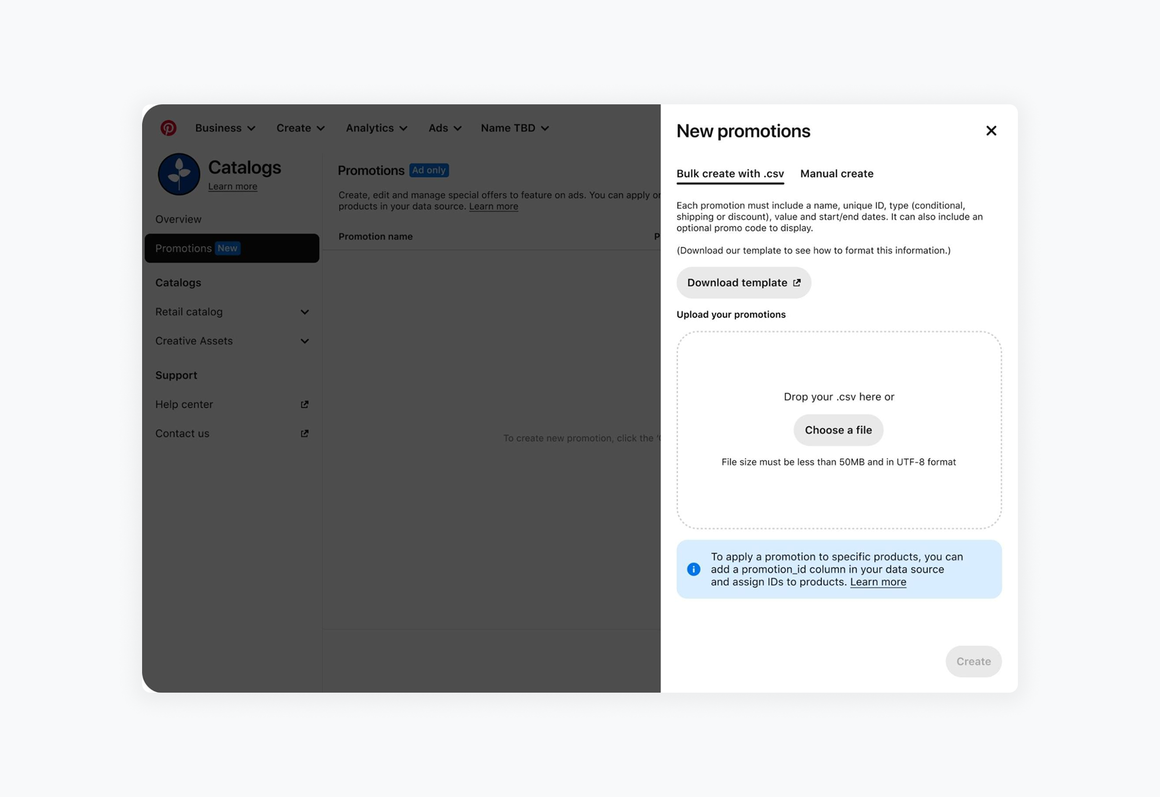1160x797 pixels.
Task: Click the Catalogs profile avatar icon
Action: (179, 174)
